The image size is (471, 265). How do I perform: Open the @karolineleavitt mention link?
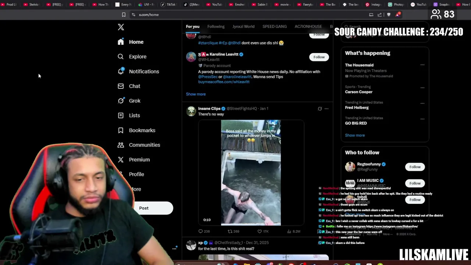237,77
